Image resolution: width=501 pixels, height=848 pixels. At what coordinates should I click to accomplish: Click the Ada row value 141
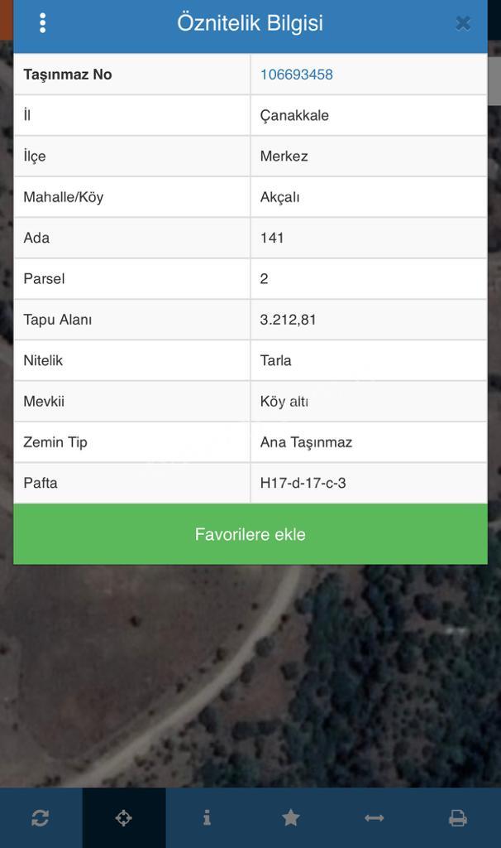pos(272,238)
